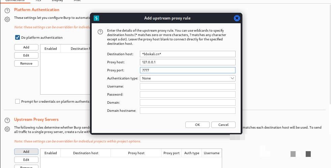The image size is (331, 168).
Task: Click the Proxy port field
Action: click(x=188, y=70)
